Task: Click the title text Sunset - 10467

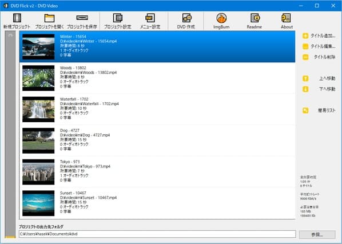Action: (73, 193)
